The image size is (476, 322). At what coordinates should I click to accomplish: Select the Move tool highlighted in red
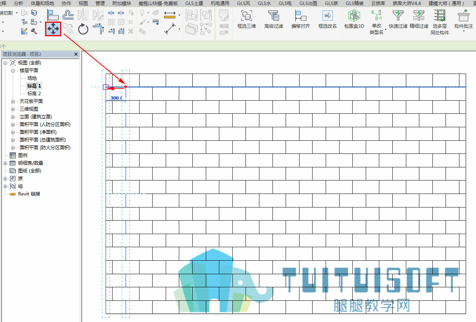click(53, 29)
